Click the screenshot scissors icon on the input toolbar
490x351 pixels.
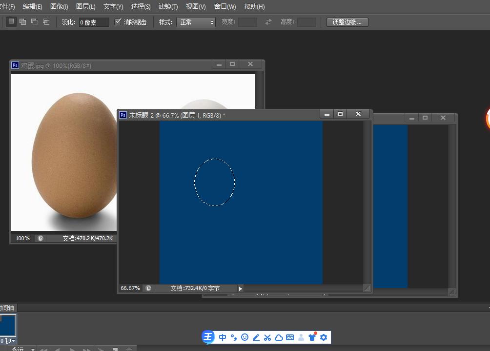pyautogui.click(x=267, y=337)
